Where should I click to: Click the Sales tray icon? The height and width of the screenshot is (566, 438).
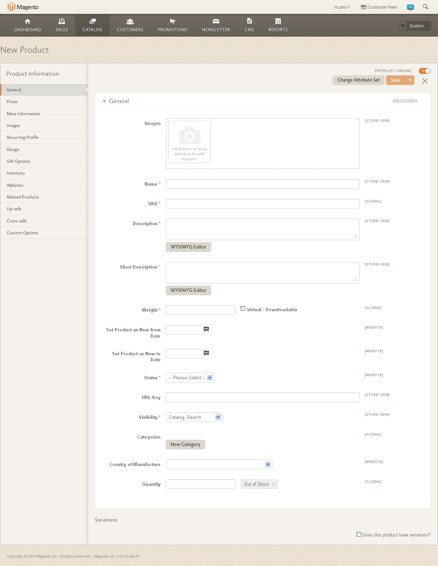pyautogui.click(x=62, y=21)
